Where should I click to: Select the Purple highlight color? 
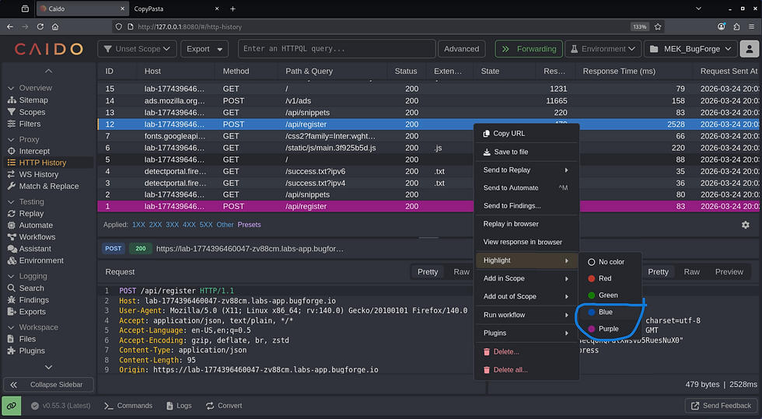coord(608,329)
